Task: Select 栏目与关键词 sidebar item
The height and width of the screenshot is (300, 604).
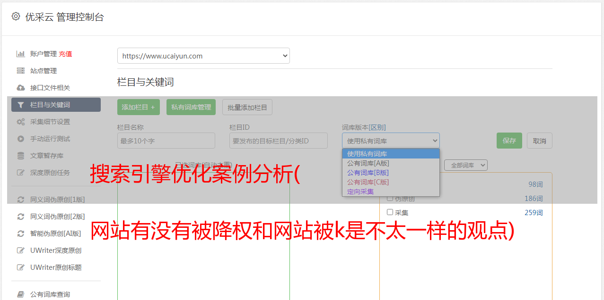Action: pyautogui.click(x=56, y=105)
